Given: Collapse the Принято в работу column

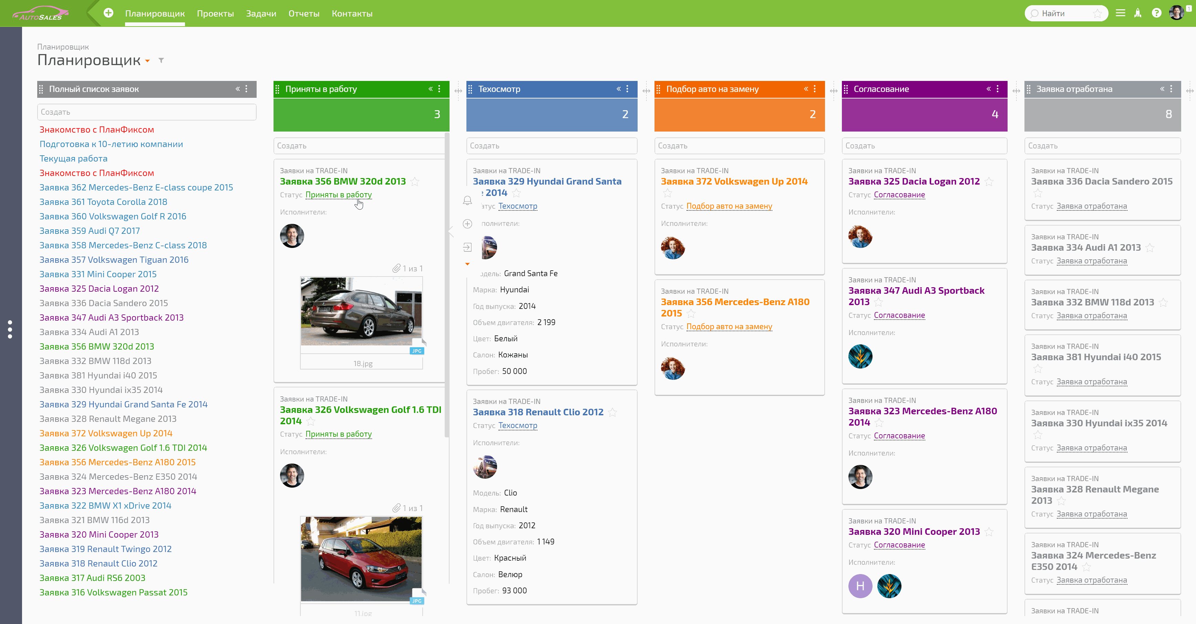Looking at the screenshot, I should point(430,89).
